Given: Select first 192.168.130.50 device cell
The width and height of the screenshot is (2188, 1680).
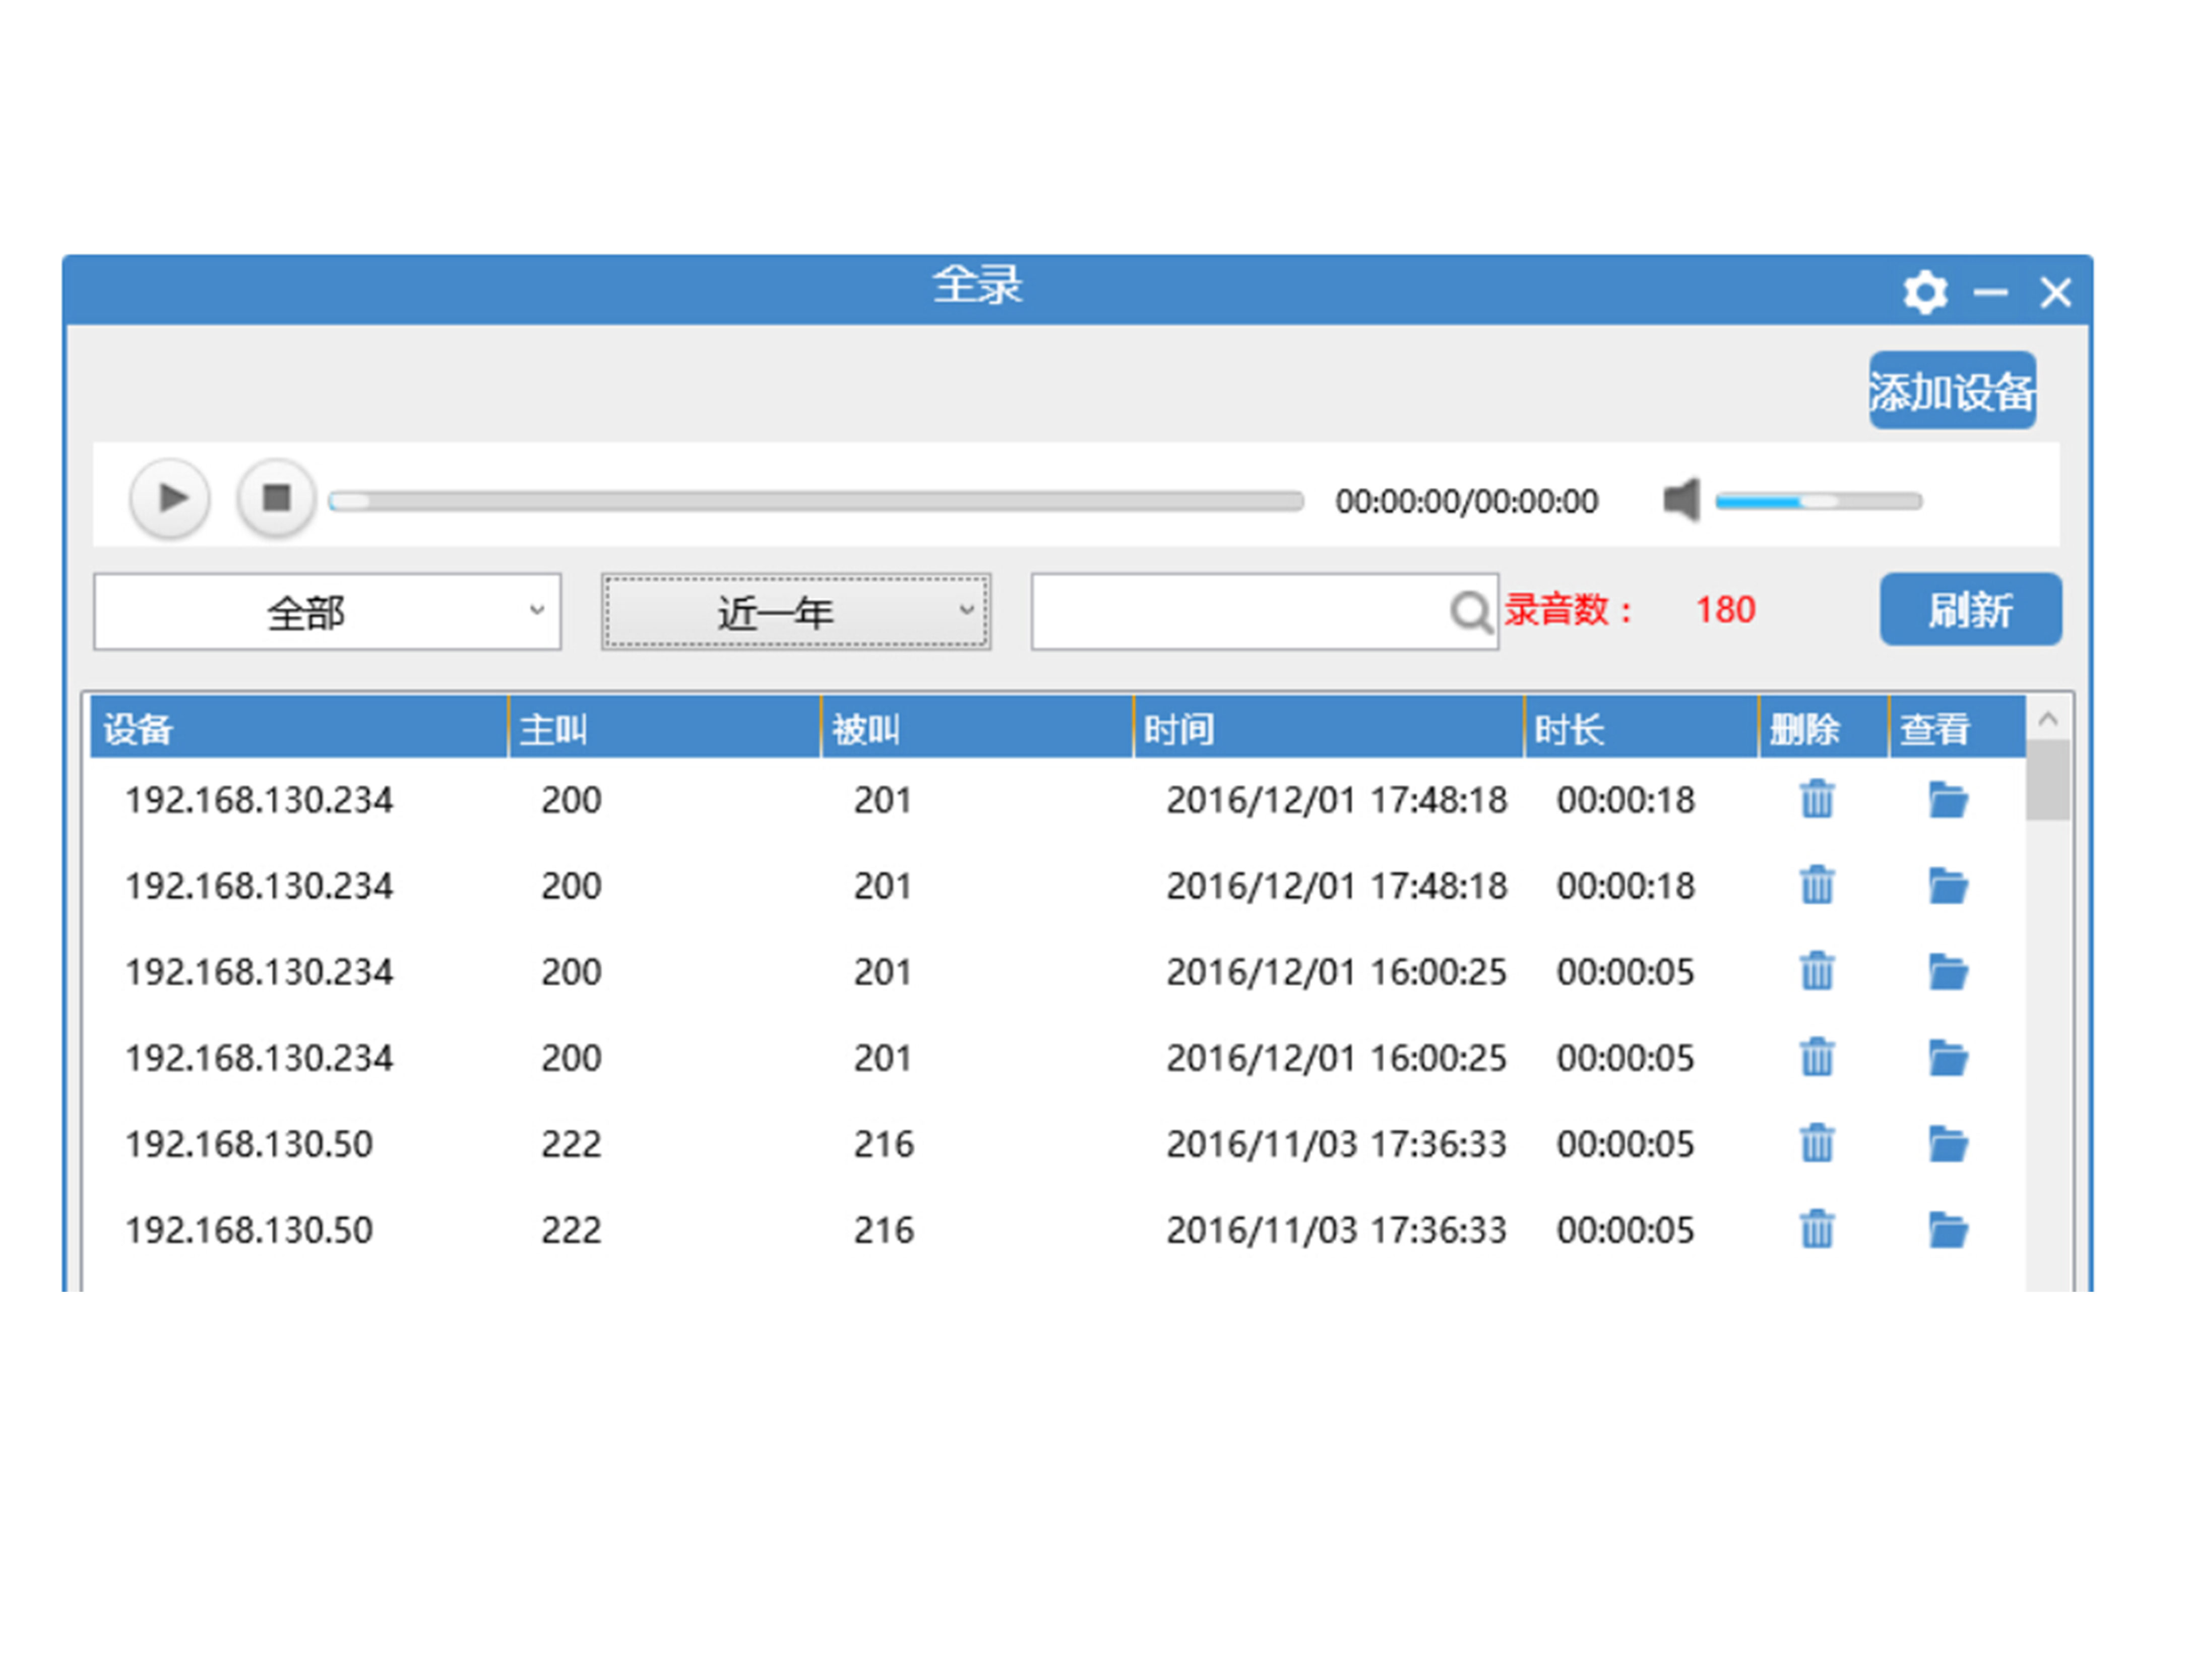Looking at the screenshot, I should (249, 1144).
